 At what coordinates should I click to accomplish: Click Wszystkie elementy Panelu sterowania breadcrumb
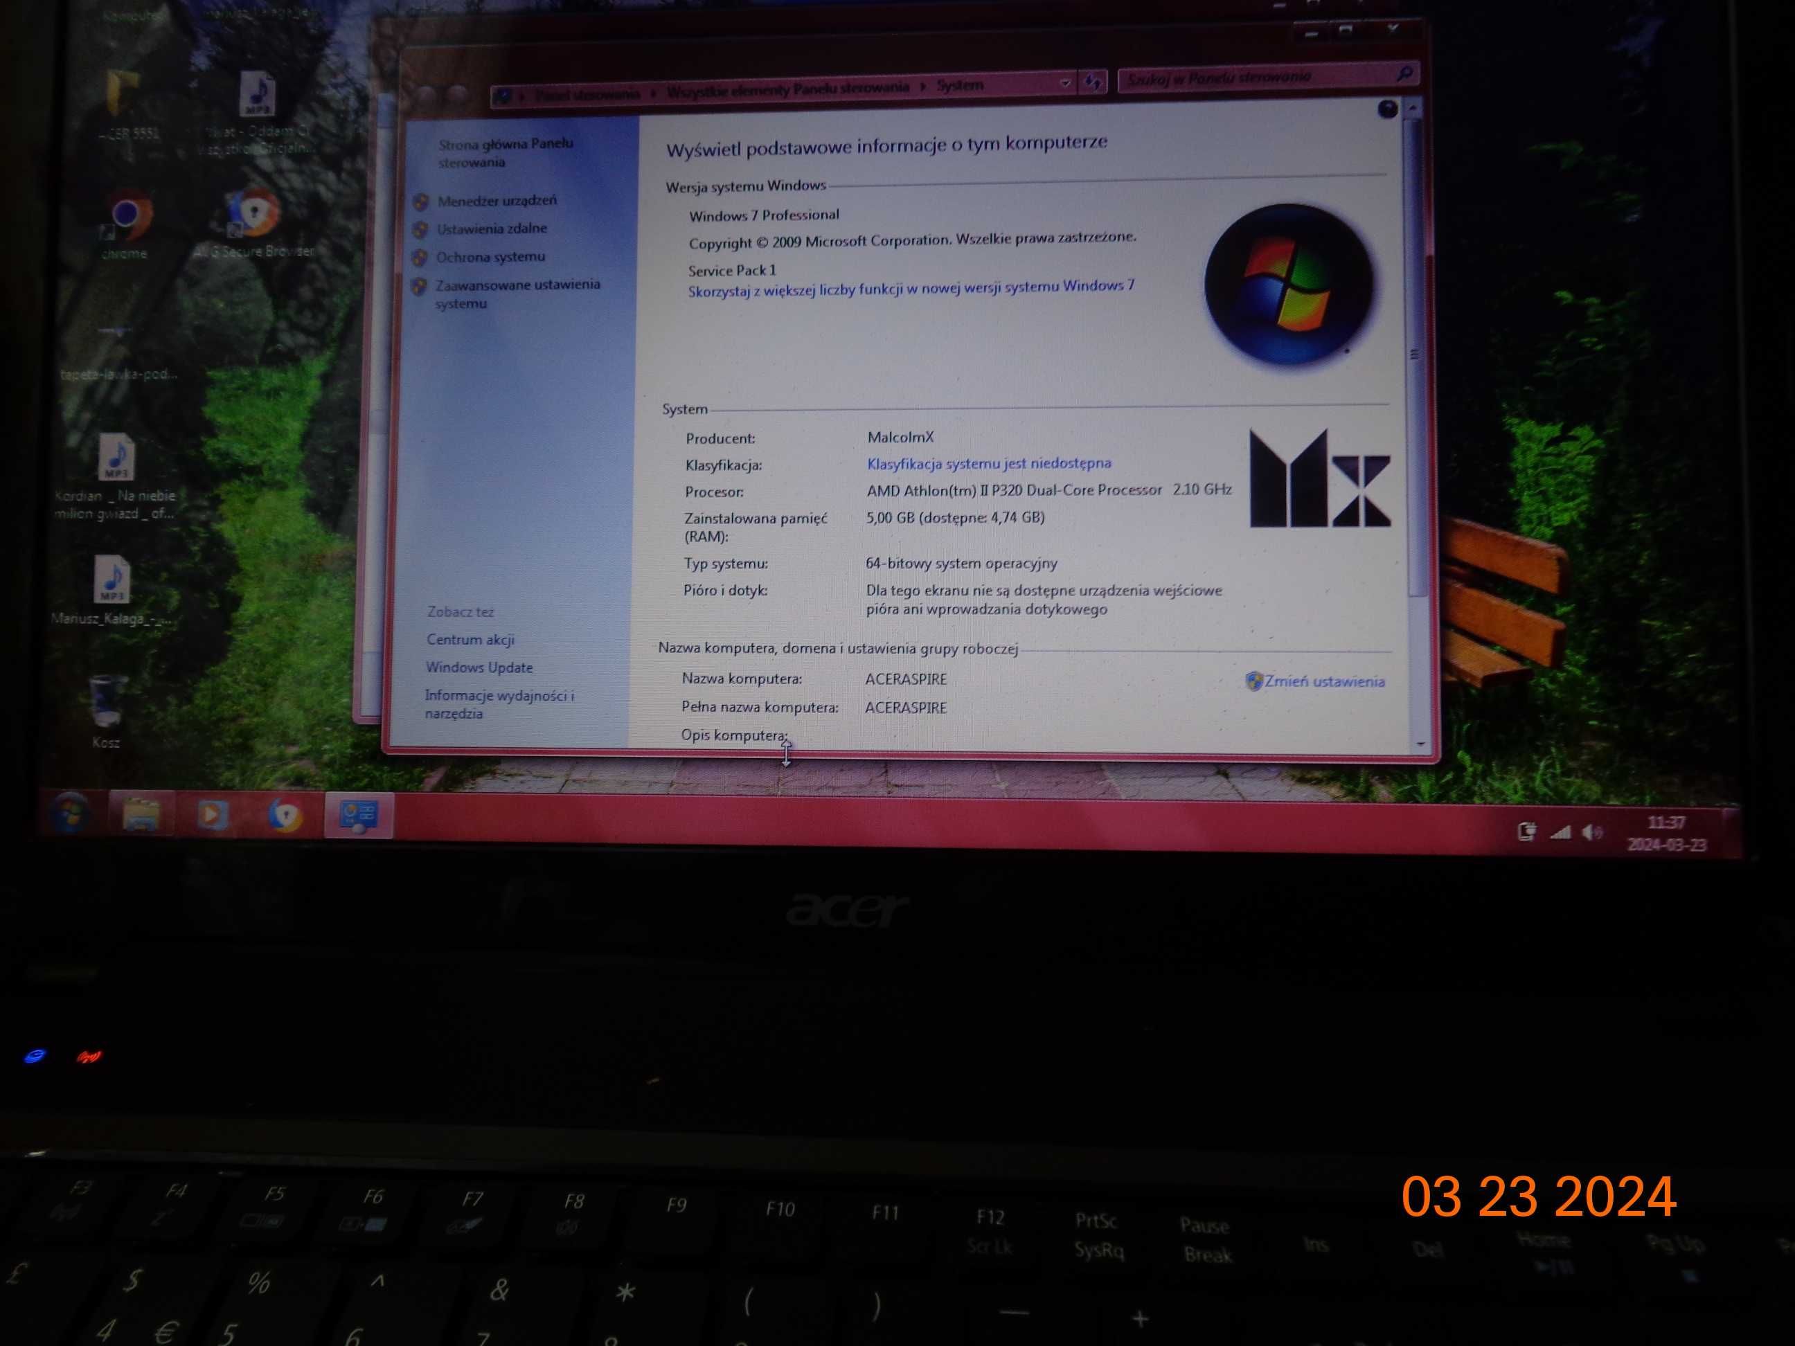(788, 89)
